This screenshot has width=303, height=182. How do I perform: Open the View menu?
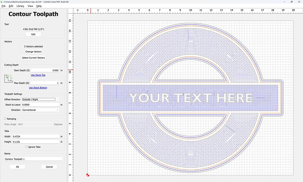(x=30, y=6)
